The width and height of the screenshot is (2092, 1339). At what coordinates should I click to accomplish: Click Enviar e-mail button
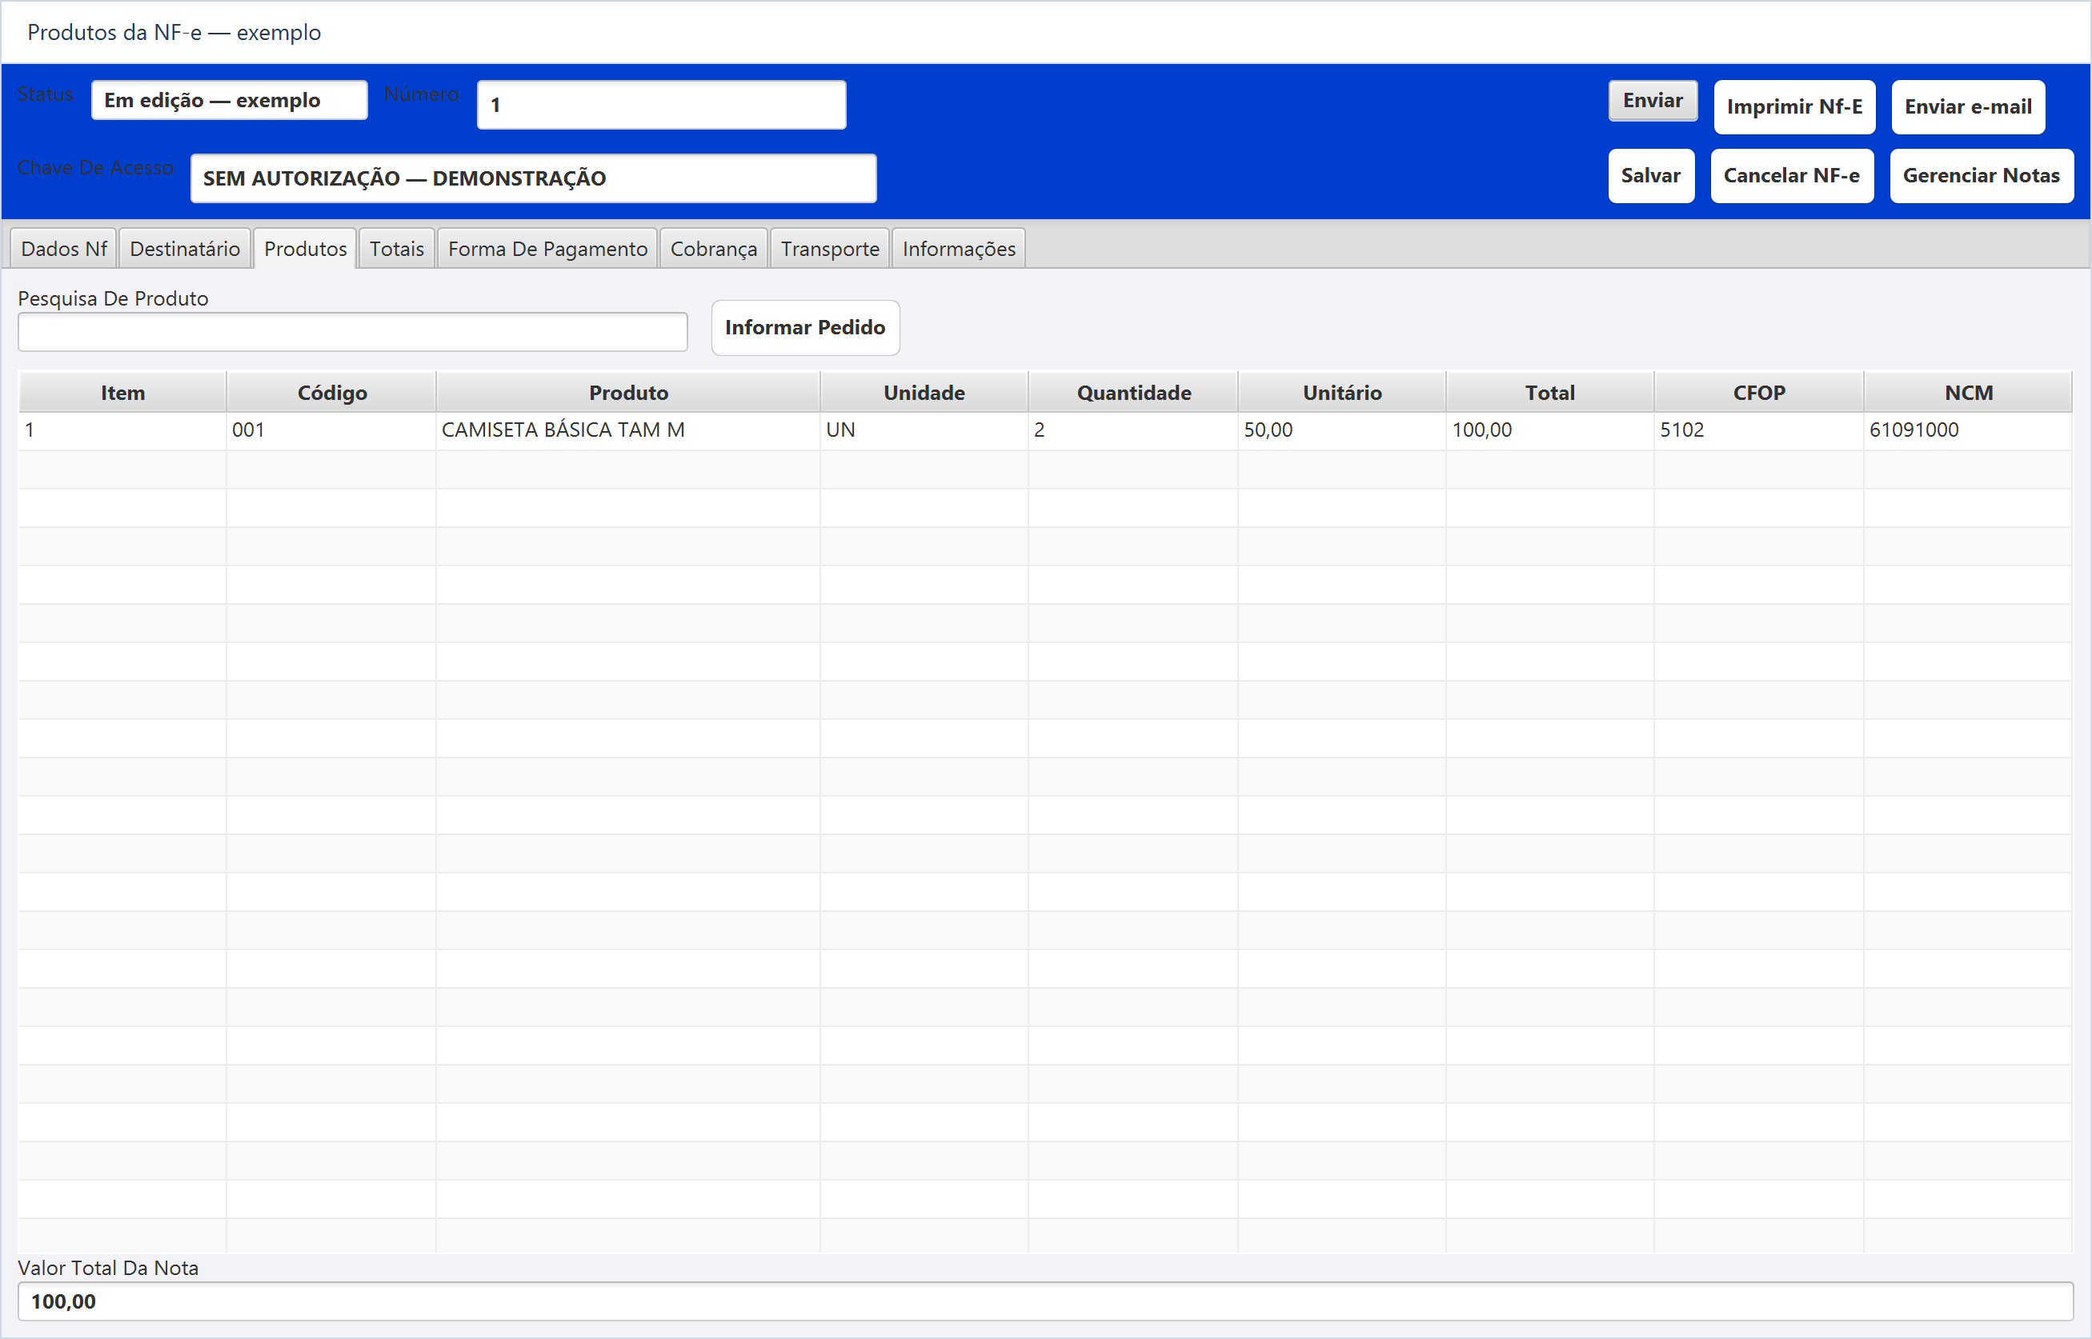[x=1968, y=107]
